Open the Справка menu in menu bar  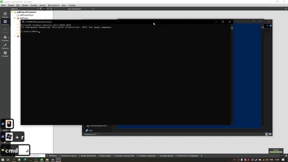point(72,5)
